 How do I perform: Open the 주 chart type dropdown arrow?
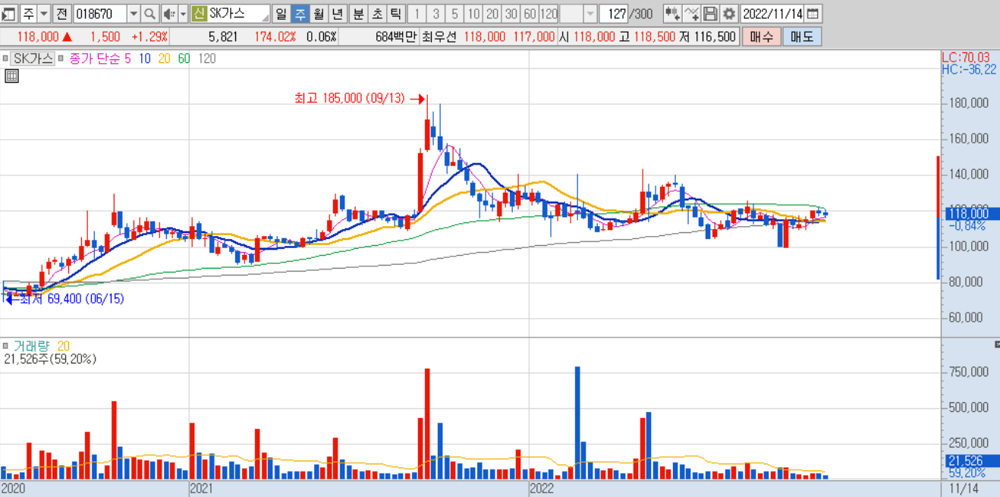[x=43, y=14]
